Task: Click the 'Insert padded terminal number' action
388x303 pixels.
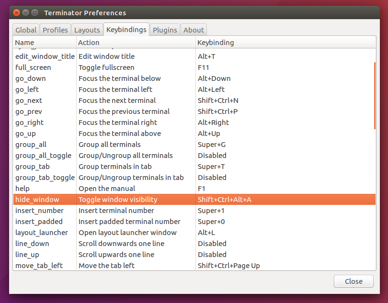Action: [129, 222]
